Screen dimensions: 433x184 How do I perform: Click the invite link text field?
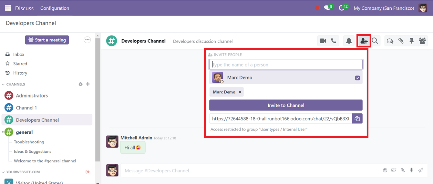pos(281,118)
